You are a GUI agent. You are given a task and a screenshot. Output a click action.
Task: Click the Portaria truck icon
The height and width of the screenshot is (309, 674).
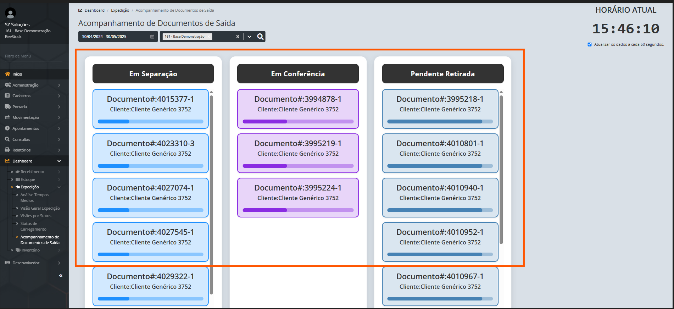[x=7, y=106]
